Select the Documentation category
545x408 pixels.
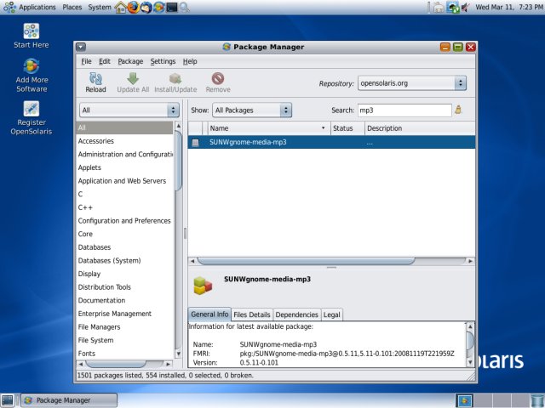coord(124,300)
